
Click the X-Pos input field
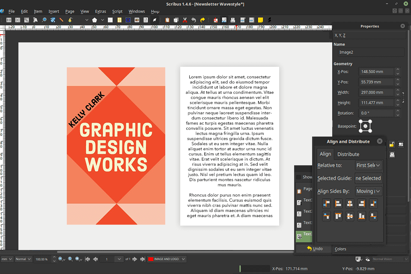coord(376,71)
